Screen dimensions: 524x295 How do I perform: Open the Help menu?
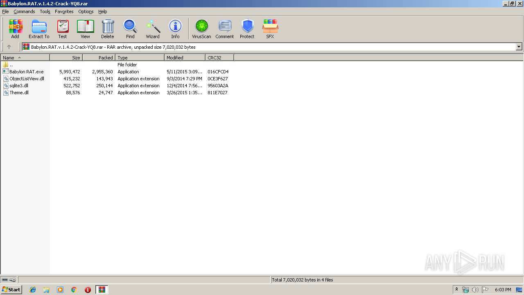tap(103, 11)
